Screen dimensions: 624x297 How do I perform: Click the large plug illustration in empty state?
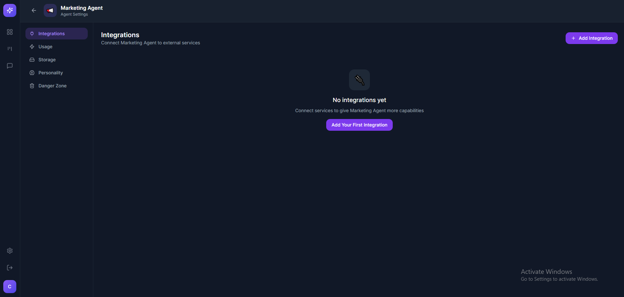click(x=359, y=80)
